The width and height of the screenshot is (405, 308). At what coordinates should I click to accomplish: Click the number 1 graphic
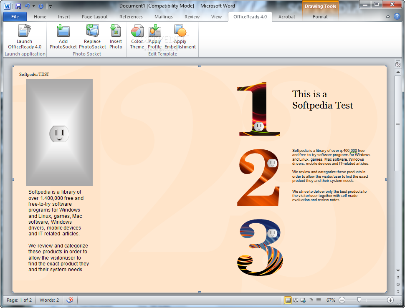(258, 109)
